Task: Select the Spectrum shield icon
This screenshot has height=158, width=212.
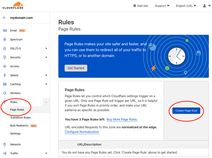Action: 5,39
